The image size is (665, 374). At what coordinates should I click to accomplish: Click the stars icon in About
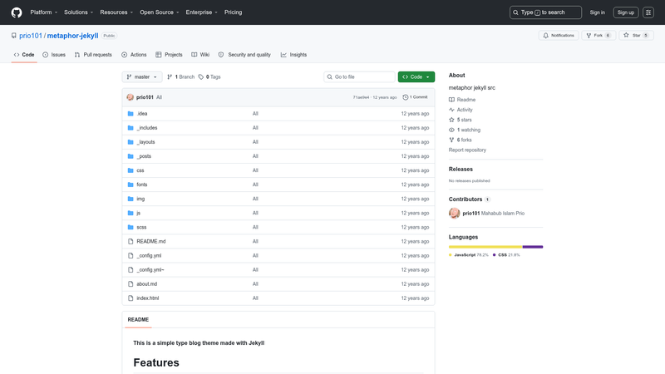pyautogui.click(x=451, y=120)
